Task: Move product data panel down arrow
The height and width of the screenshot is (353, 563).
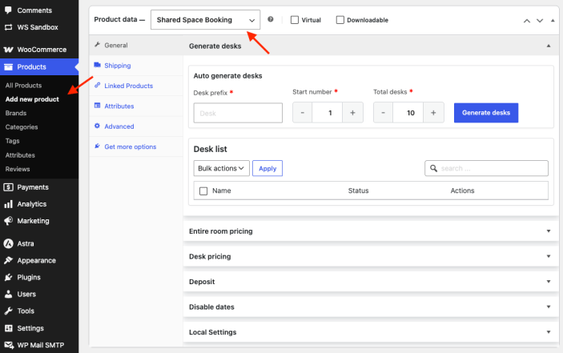Action: (x=540, y=21)
